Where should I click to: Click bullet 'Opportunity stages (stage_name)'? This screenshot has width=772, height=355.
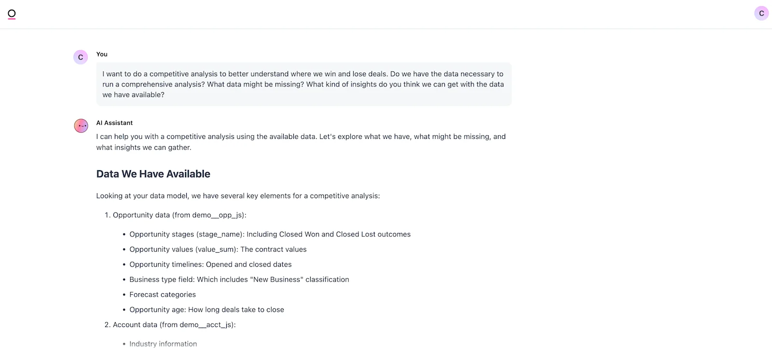[x=270, y=234]
